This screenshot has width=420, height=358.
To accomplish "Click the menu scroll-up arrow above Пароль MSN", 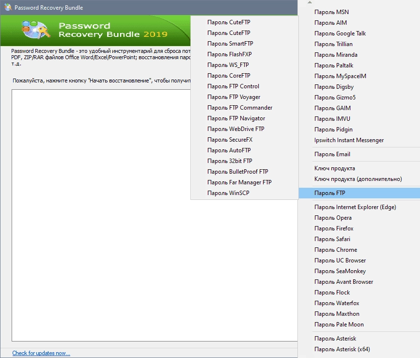I will (x=310, y=2).
